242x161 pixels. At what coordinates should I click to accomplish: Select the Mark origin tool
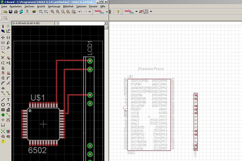8,31
